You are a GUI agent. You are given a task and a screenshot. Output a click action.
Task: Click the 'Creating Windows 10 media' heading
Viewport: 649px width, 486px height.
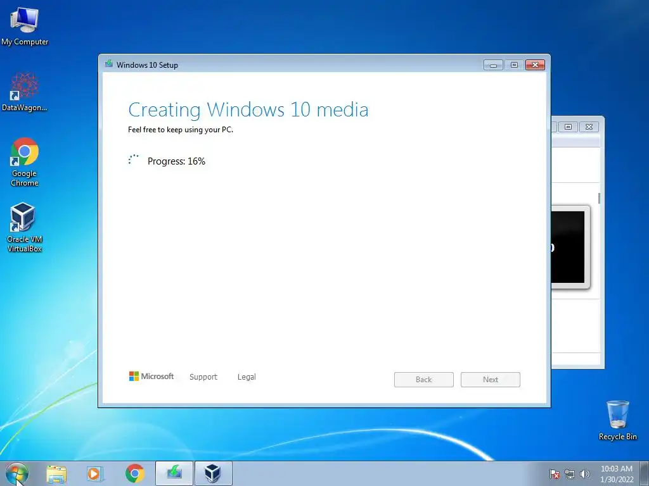pyautogui.click(x=248, y=109)
